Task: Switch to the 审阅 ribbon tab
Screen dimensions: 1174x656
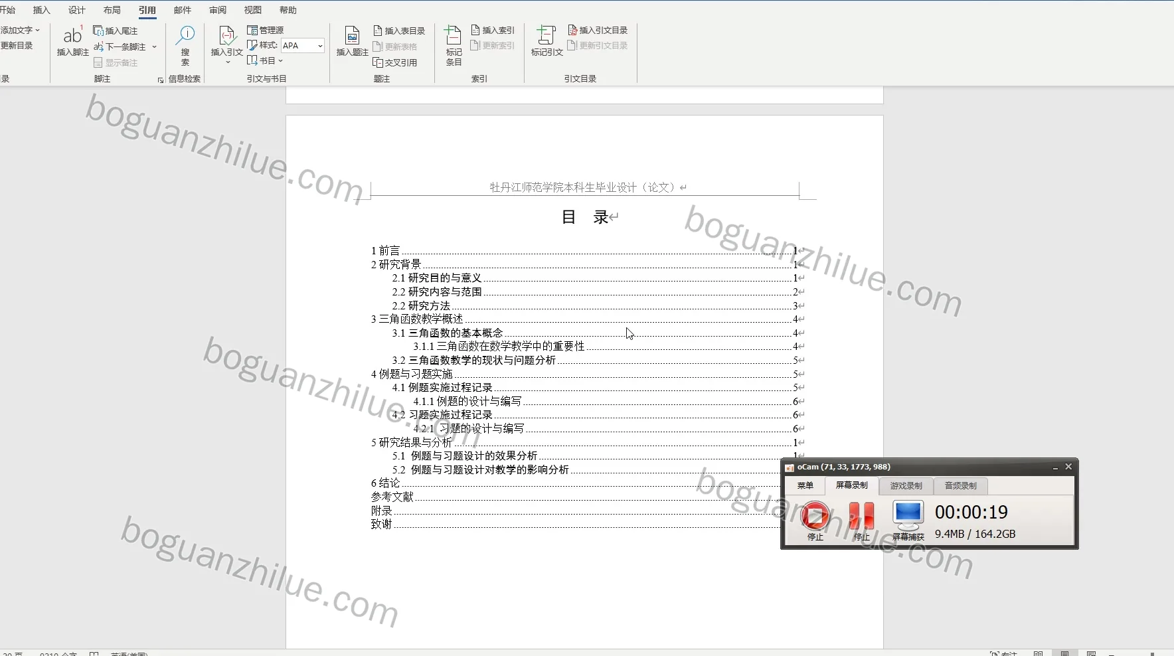Action: coord(217,10)
